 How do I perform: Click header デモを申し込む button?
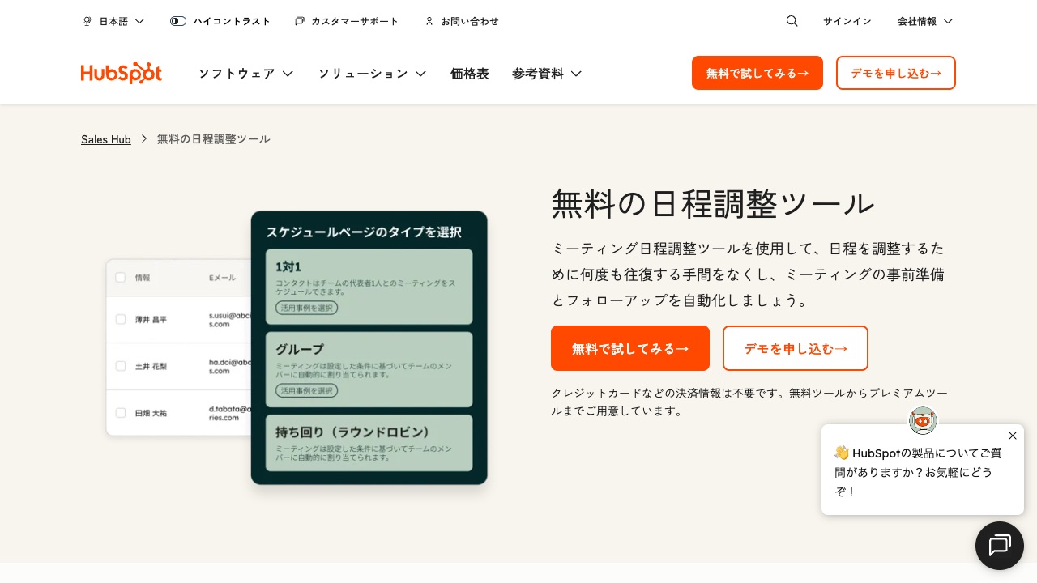(x=896, y=73)
